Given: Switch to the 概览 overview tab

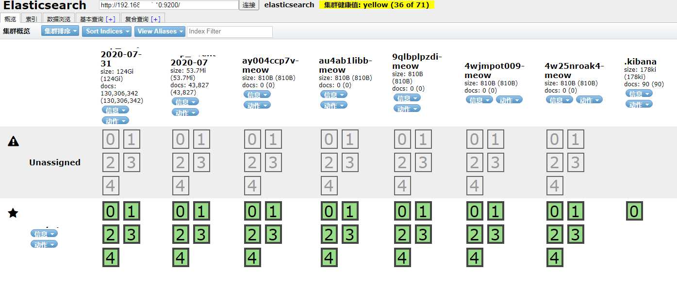Looking at the screenshot, I should coord(10,18).
